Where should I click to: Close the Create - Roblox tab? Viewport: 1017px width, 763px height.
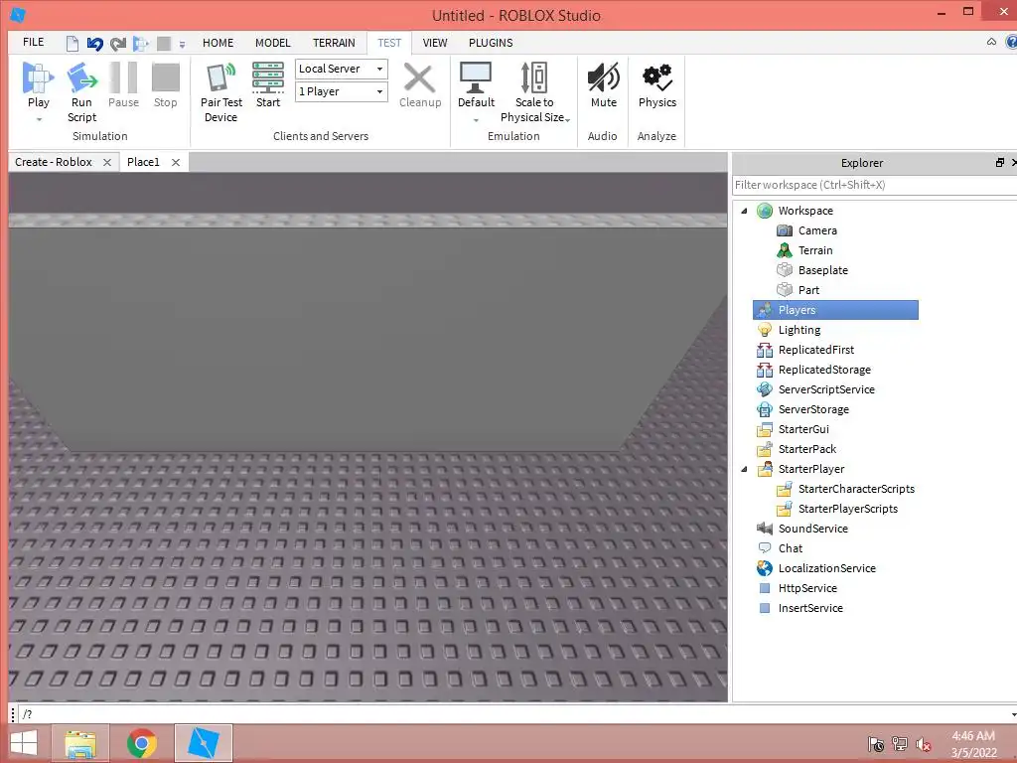[107, 162]
